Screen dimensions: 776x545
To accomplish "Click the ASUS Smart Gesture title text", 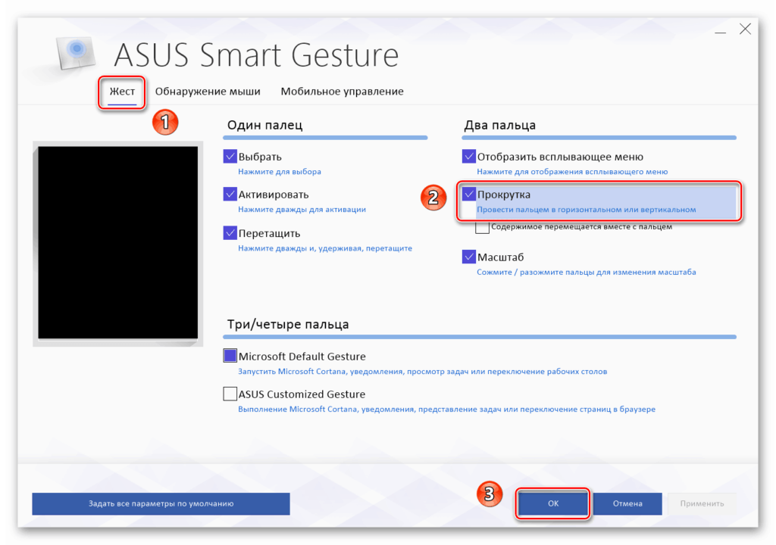I will coord(256,54).
